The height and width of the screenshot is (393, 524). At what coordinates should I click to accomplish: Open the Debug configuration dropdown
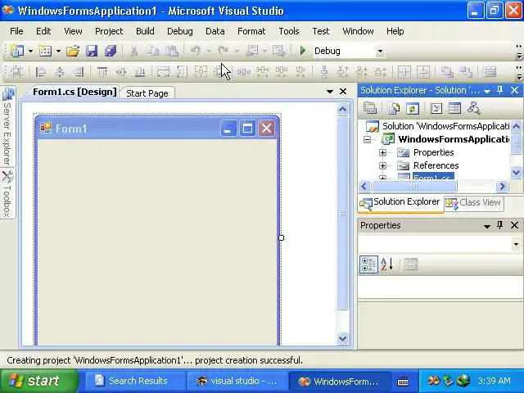(x=380, y=51)
